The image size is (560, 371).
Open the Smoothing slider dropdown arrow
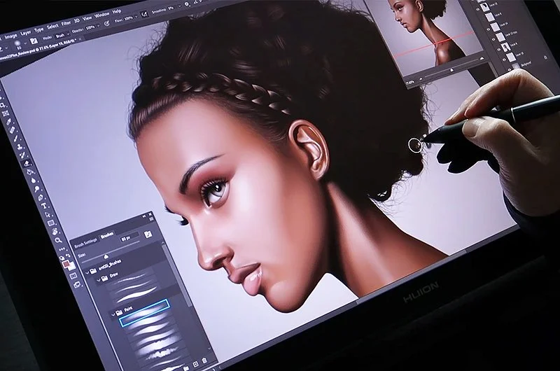[179, 6]
